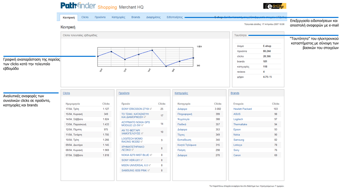Open external link icon beside ΧΡΗΜΑΤΙΣΤΗΡΙΑΚΟ ΛΕΞΙΚΟ

[133, 150]
